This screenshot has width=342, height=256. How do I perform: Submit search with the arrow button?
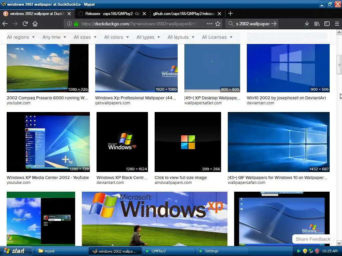coord(274,24)
